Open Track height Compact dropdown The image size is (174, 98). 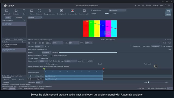(39, 46)
